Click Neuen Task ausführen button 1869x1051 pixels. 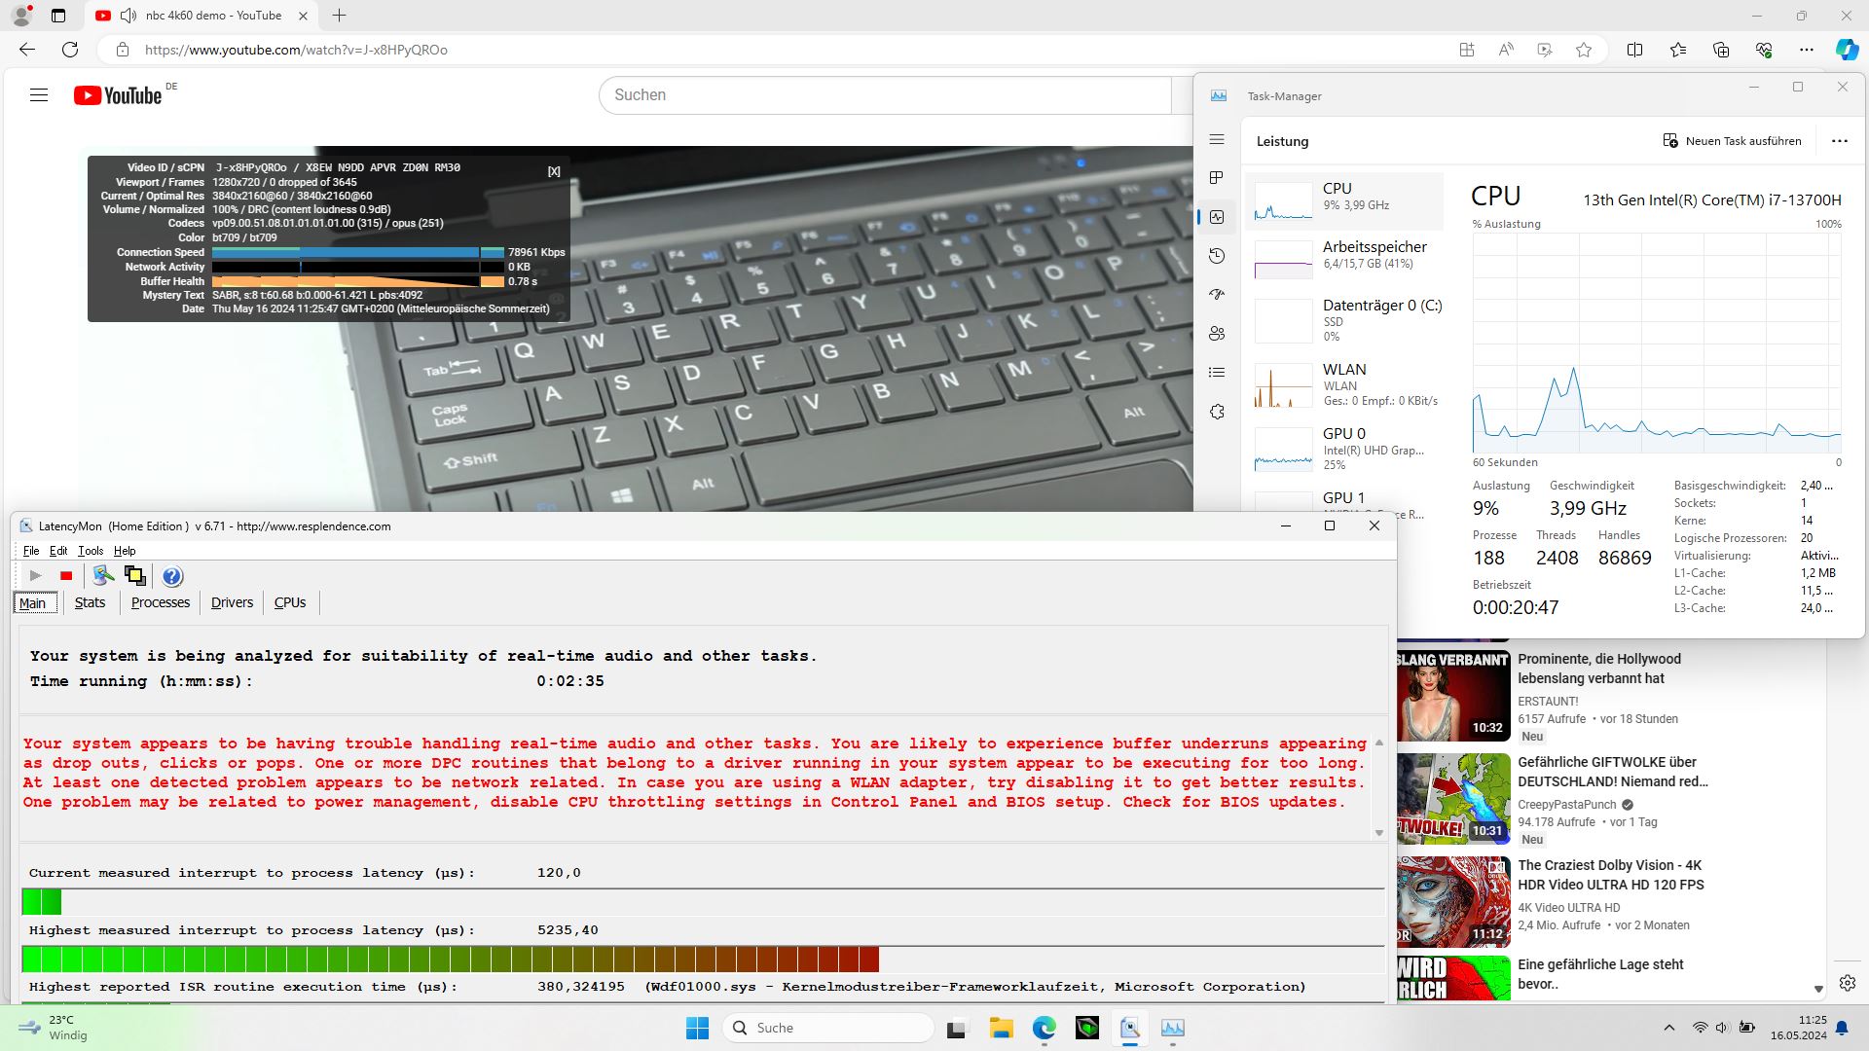coord(1733,141)
